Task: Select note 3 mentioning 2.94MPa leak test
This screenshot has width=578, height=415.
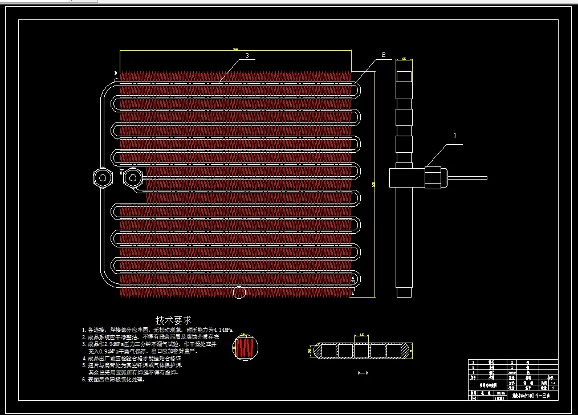Action: (x=149, y=344)
